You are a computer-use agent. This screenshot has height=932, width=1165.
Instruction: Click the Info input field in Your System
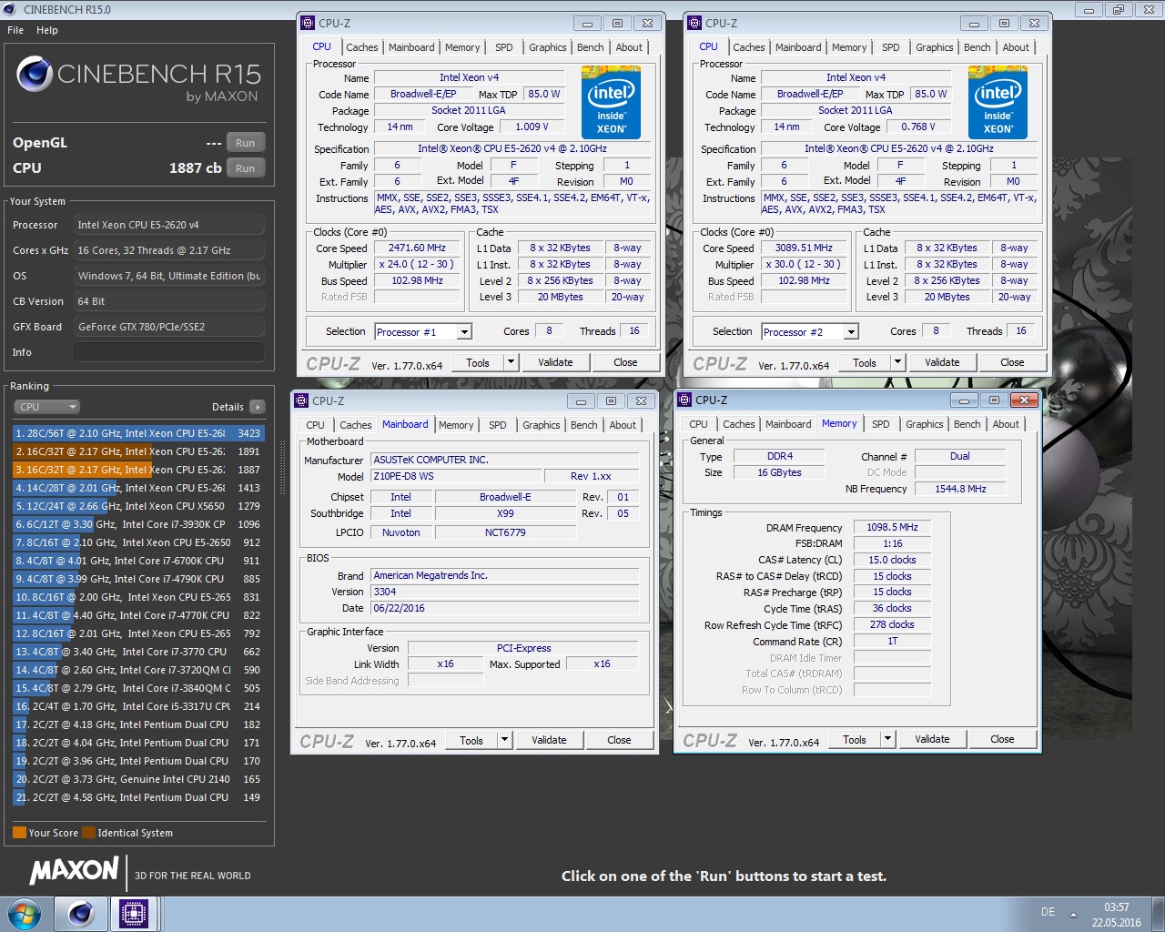pos(169,352)
